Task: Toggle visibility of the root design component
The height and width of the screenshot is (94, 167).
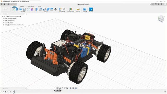Action: point(4,16)
